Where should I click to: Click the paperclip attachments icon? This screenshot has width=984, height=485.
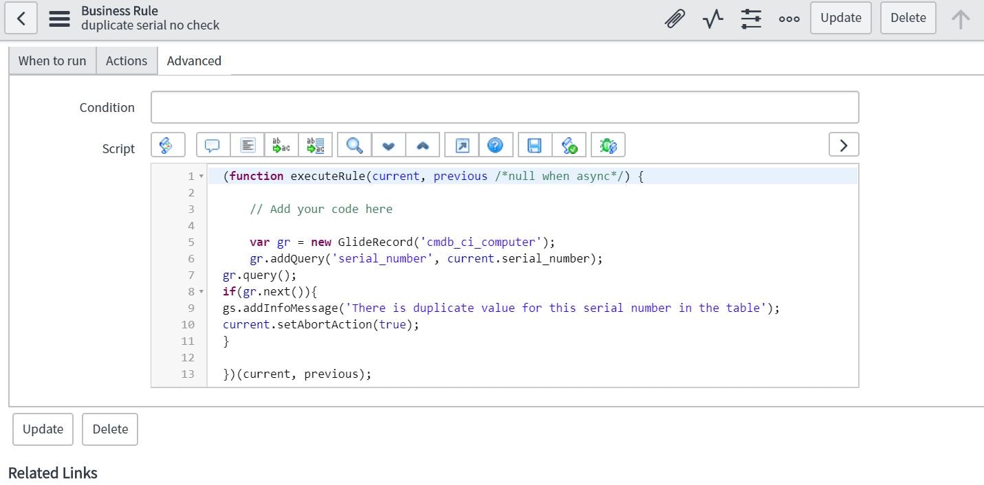(675, 18)
